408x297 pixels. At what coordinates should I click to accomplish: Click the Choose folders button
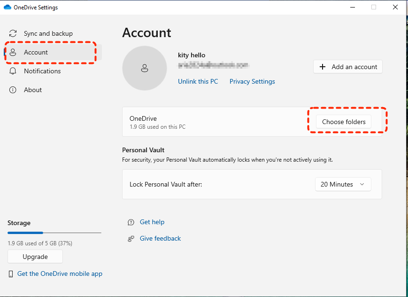[x=344, y=122]
